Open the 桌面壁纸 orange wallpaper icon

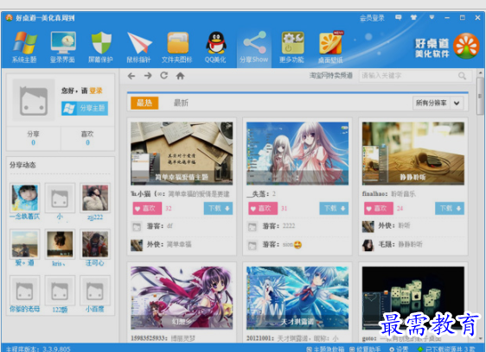331,43
